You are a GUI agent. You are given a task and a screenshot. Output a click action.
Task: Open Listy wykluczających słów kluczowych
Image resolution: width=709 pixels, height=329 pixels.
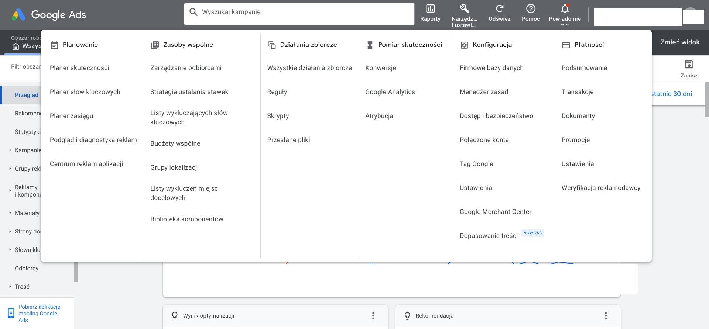click(189, 117)
